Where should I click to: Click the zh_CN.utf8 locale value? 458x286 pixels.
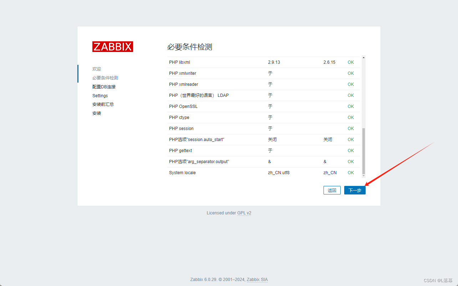[x=279, y=173]
